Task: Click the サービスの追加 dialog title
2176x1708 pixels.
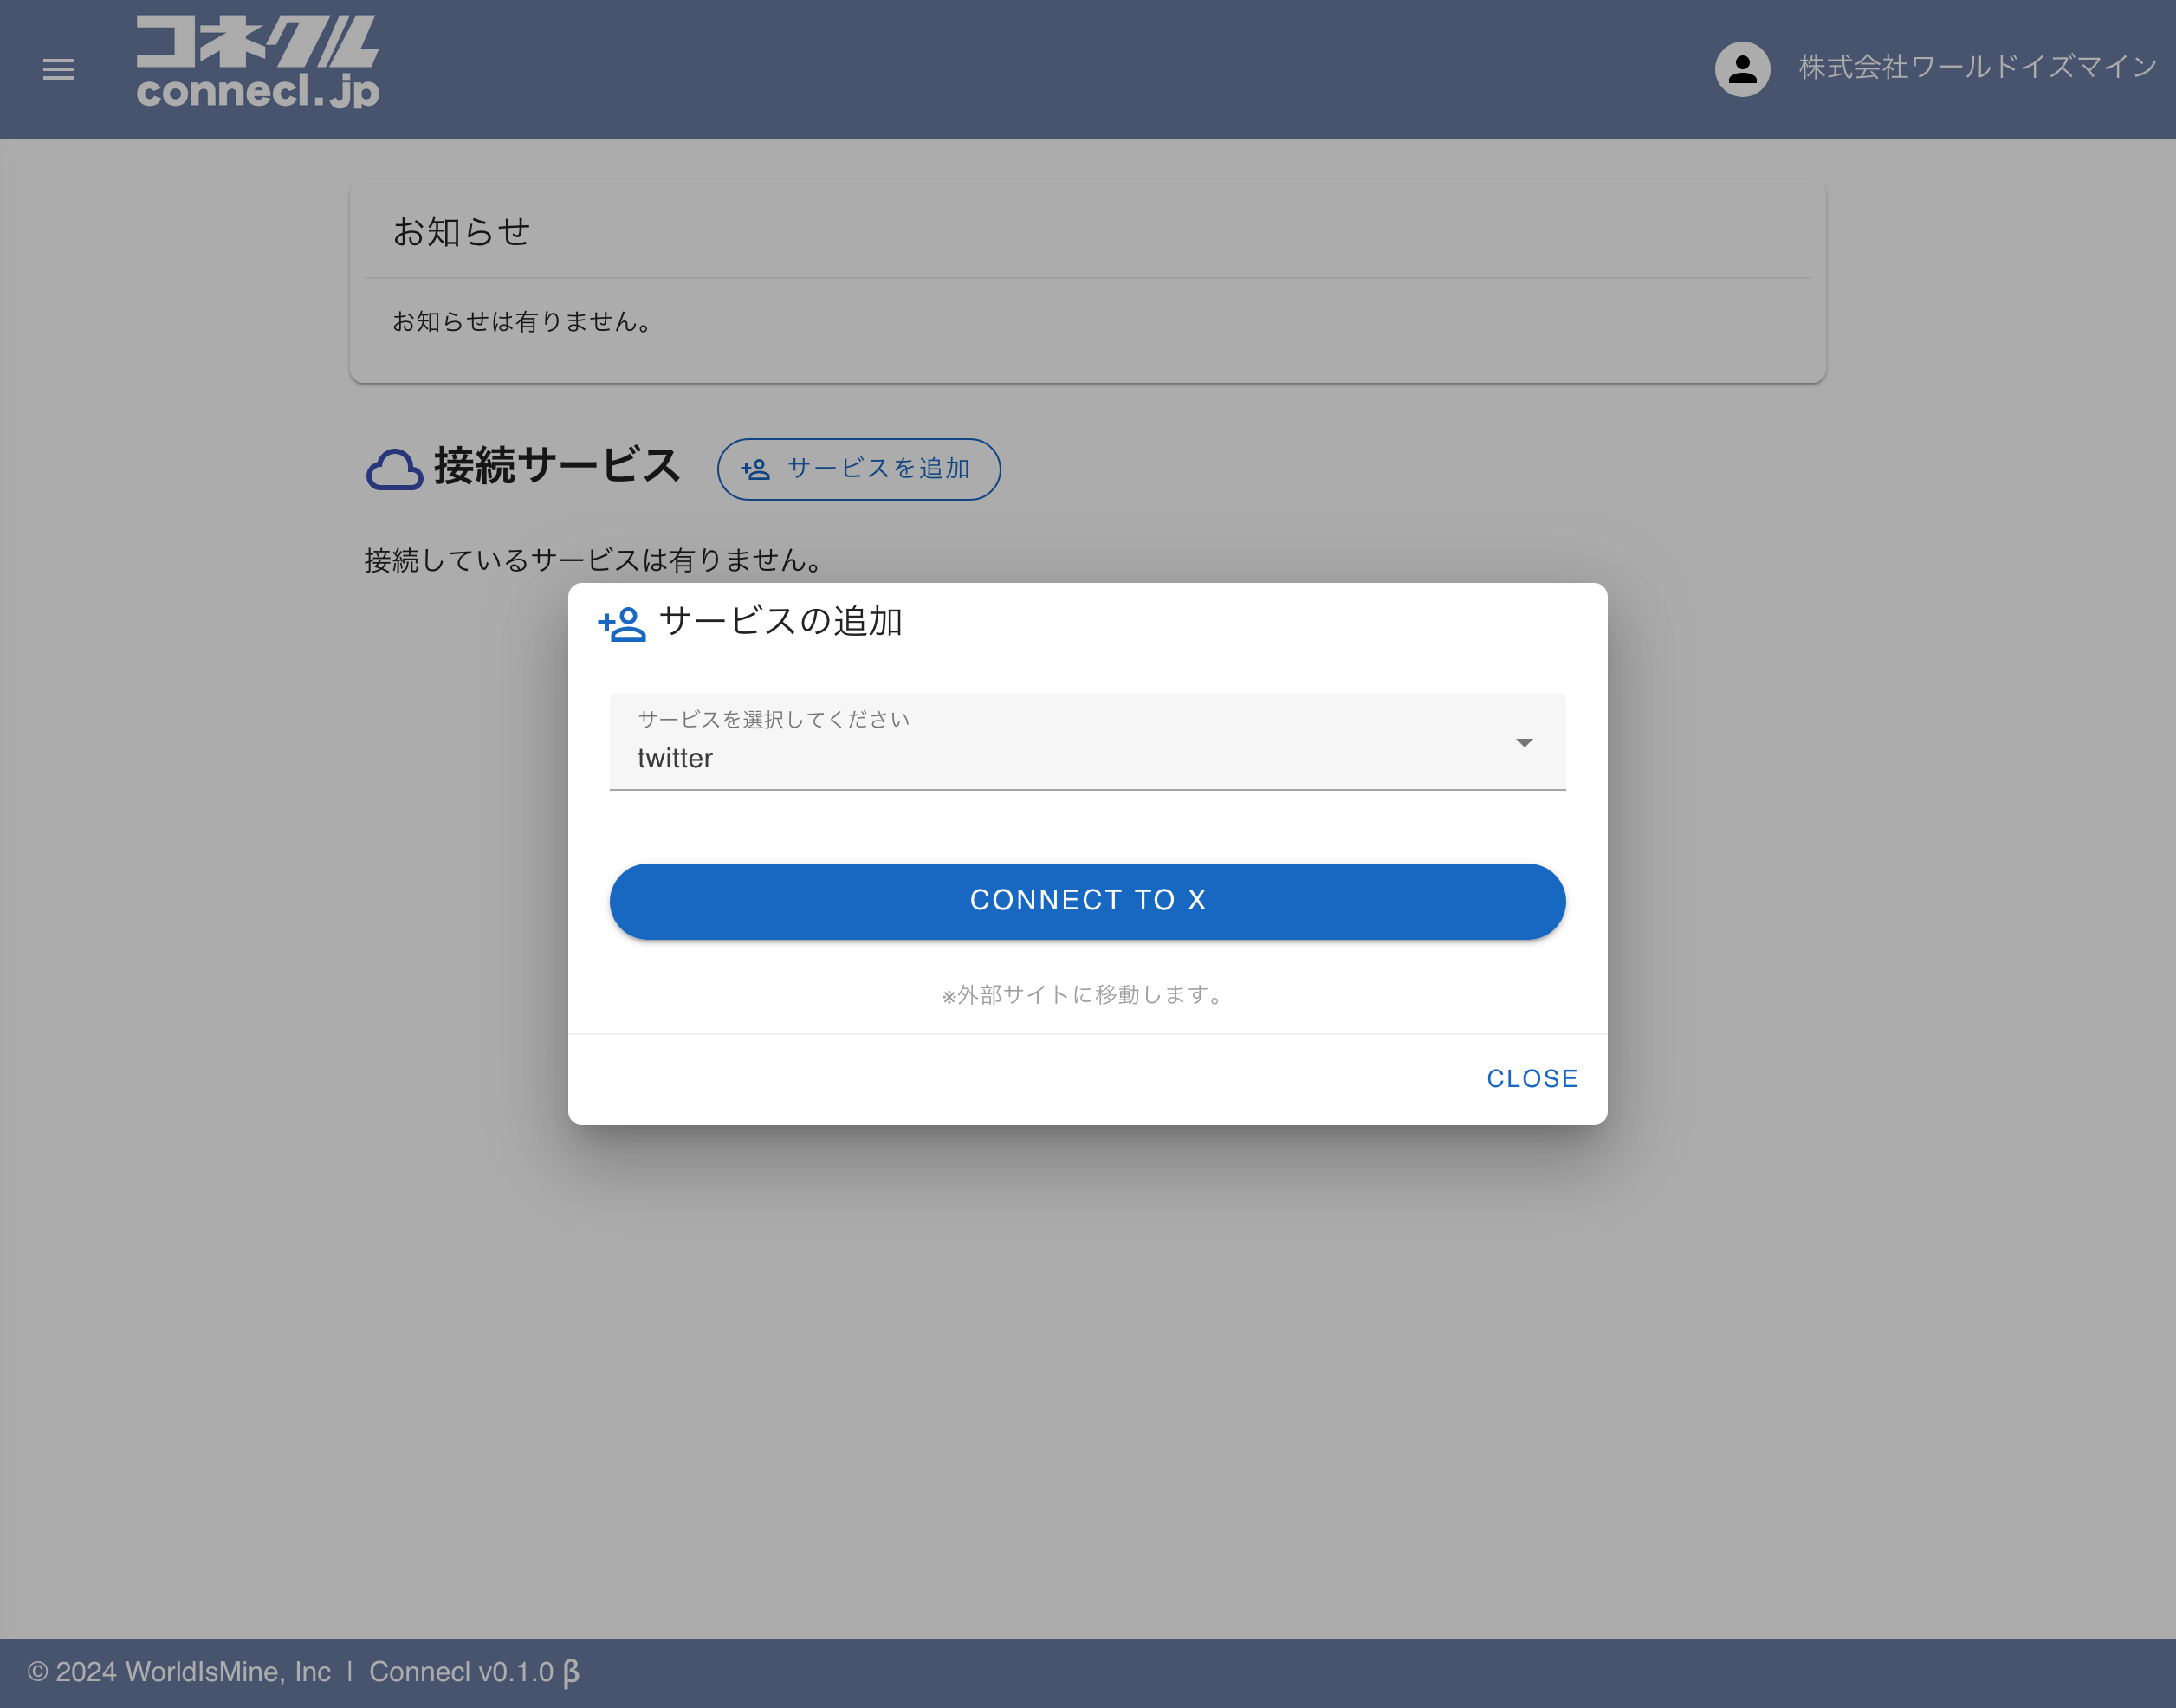Action: (780, 621)
